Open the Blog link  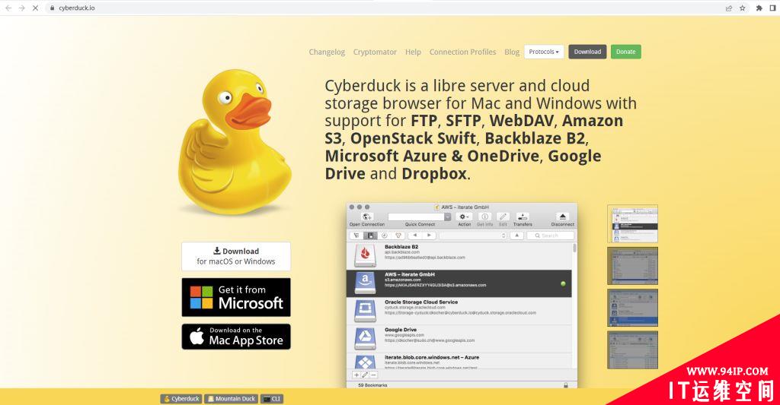pos(512,52)
